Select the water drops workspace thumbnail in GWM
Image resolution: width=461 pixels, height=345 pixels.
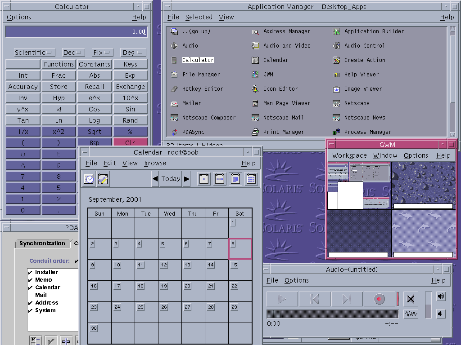[x=423, y=185]
